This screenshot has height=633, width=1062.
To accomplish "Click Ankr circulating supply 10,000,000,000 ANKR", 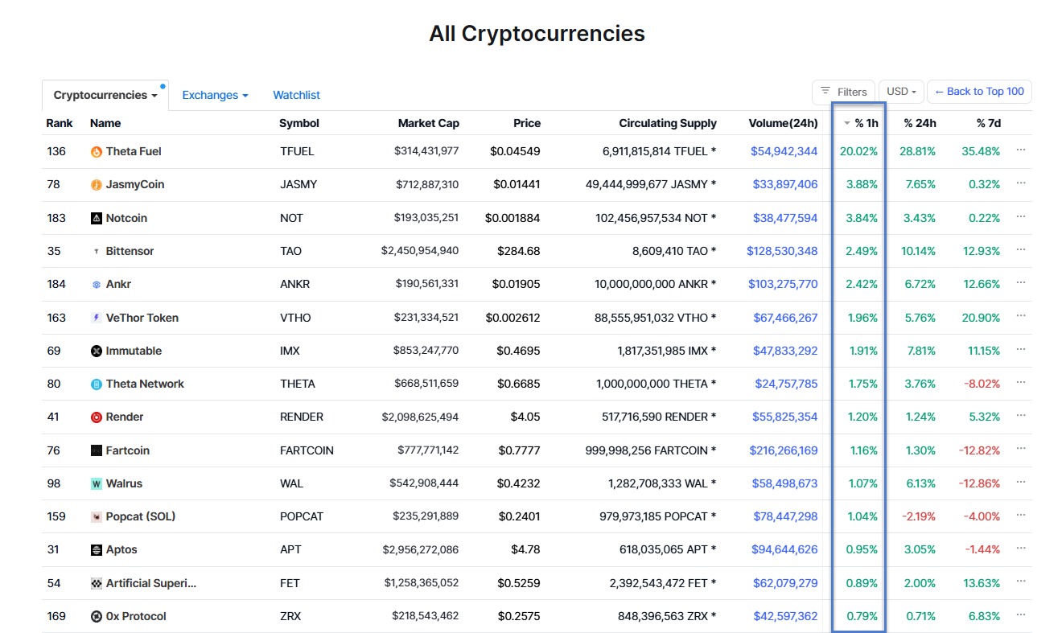I will 656,284.
